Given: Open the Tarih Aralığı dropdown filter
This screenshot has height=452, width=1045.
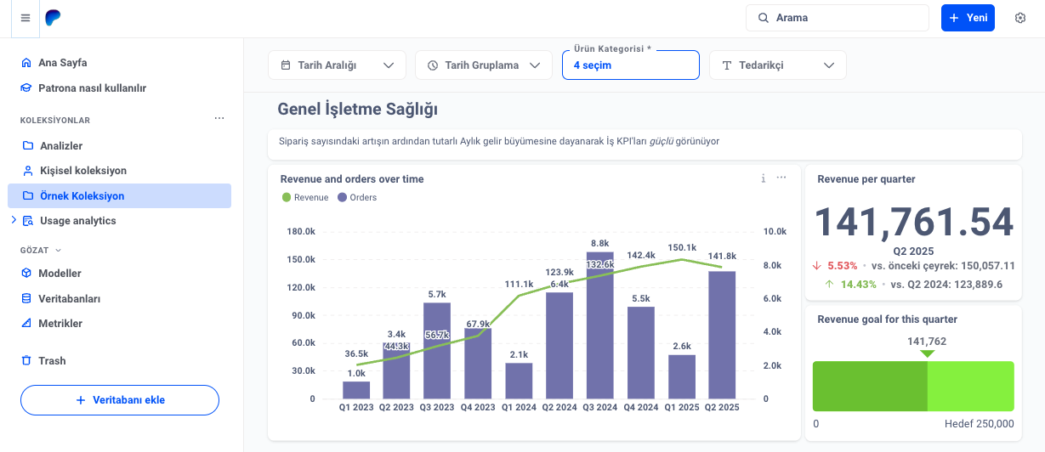Looking at the screenshot, I should click(338, 65).
